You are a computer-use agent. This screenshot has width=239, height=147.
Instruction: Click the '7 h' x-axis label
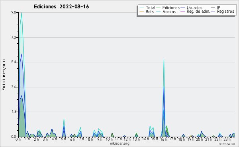coord(81,139)
